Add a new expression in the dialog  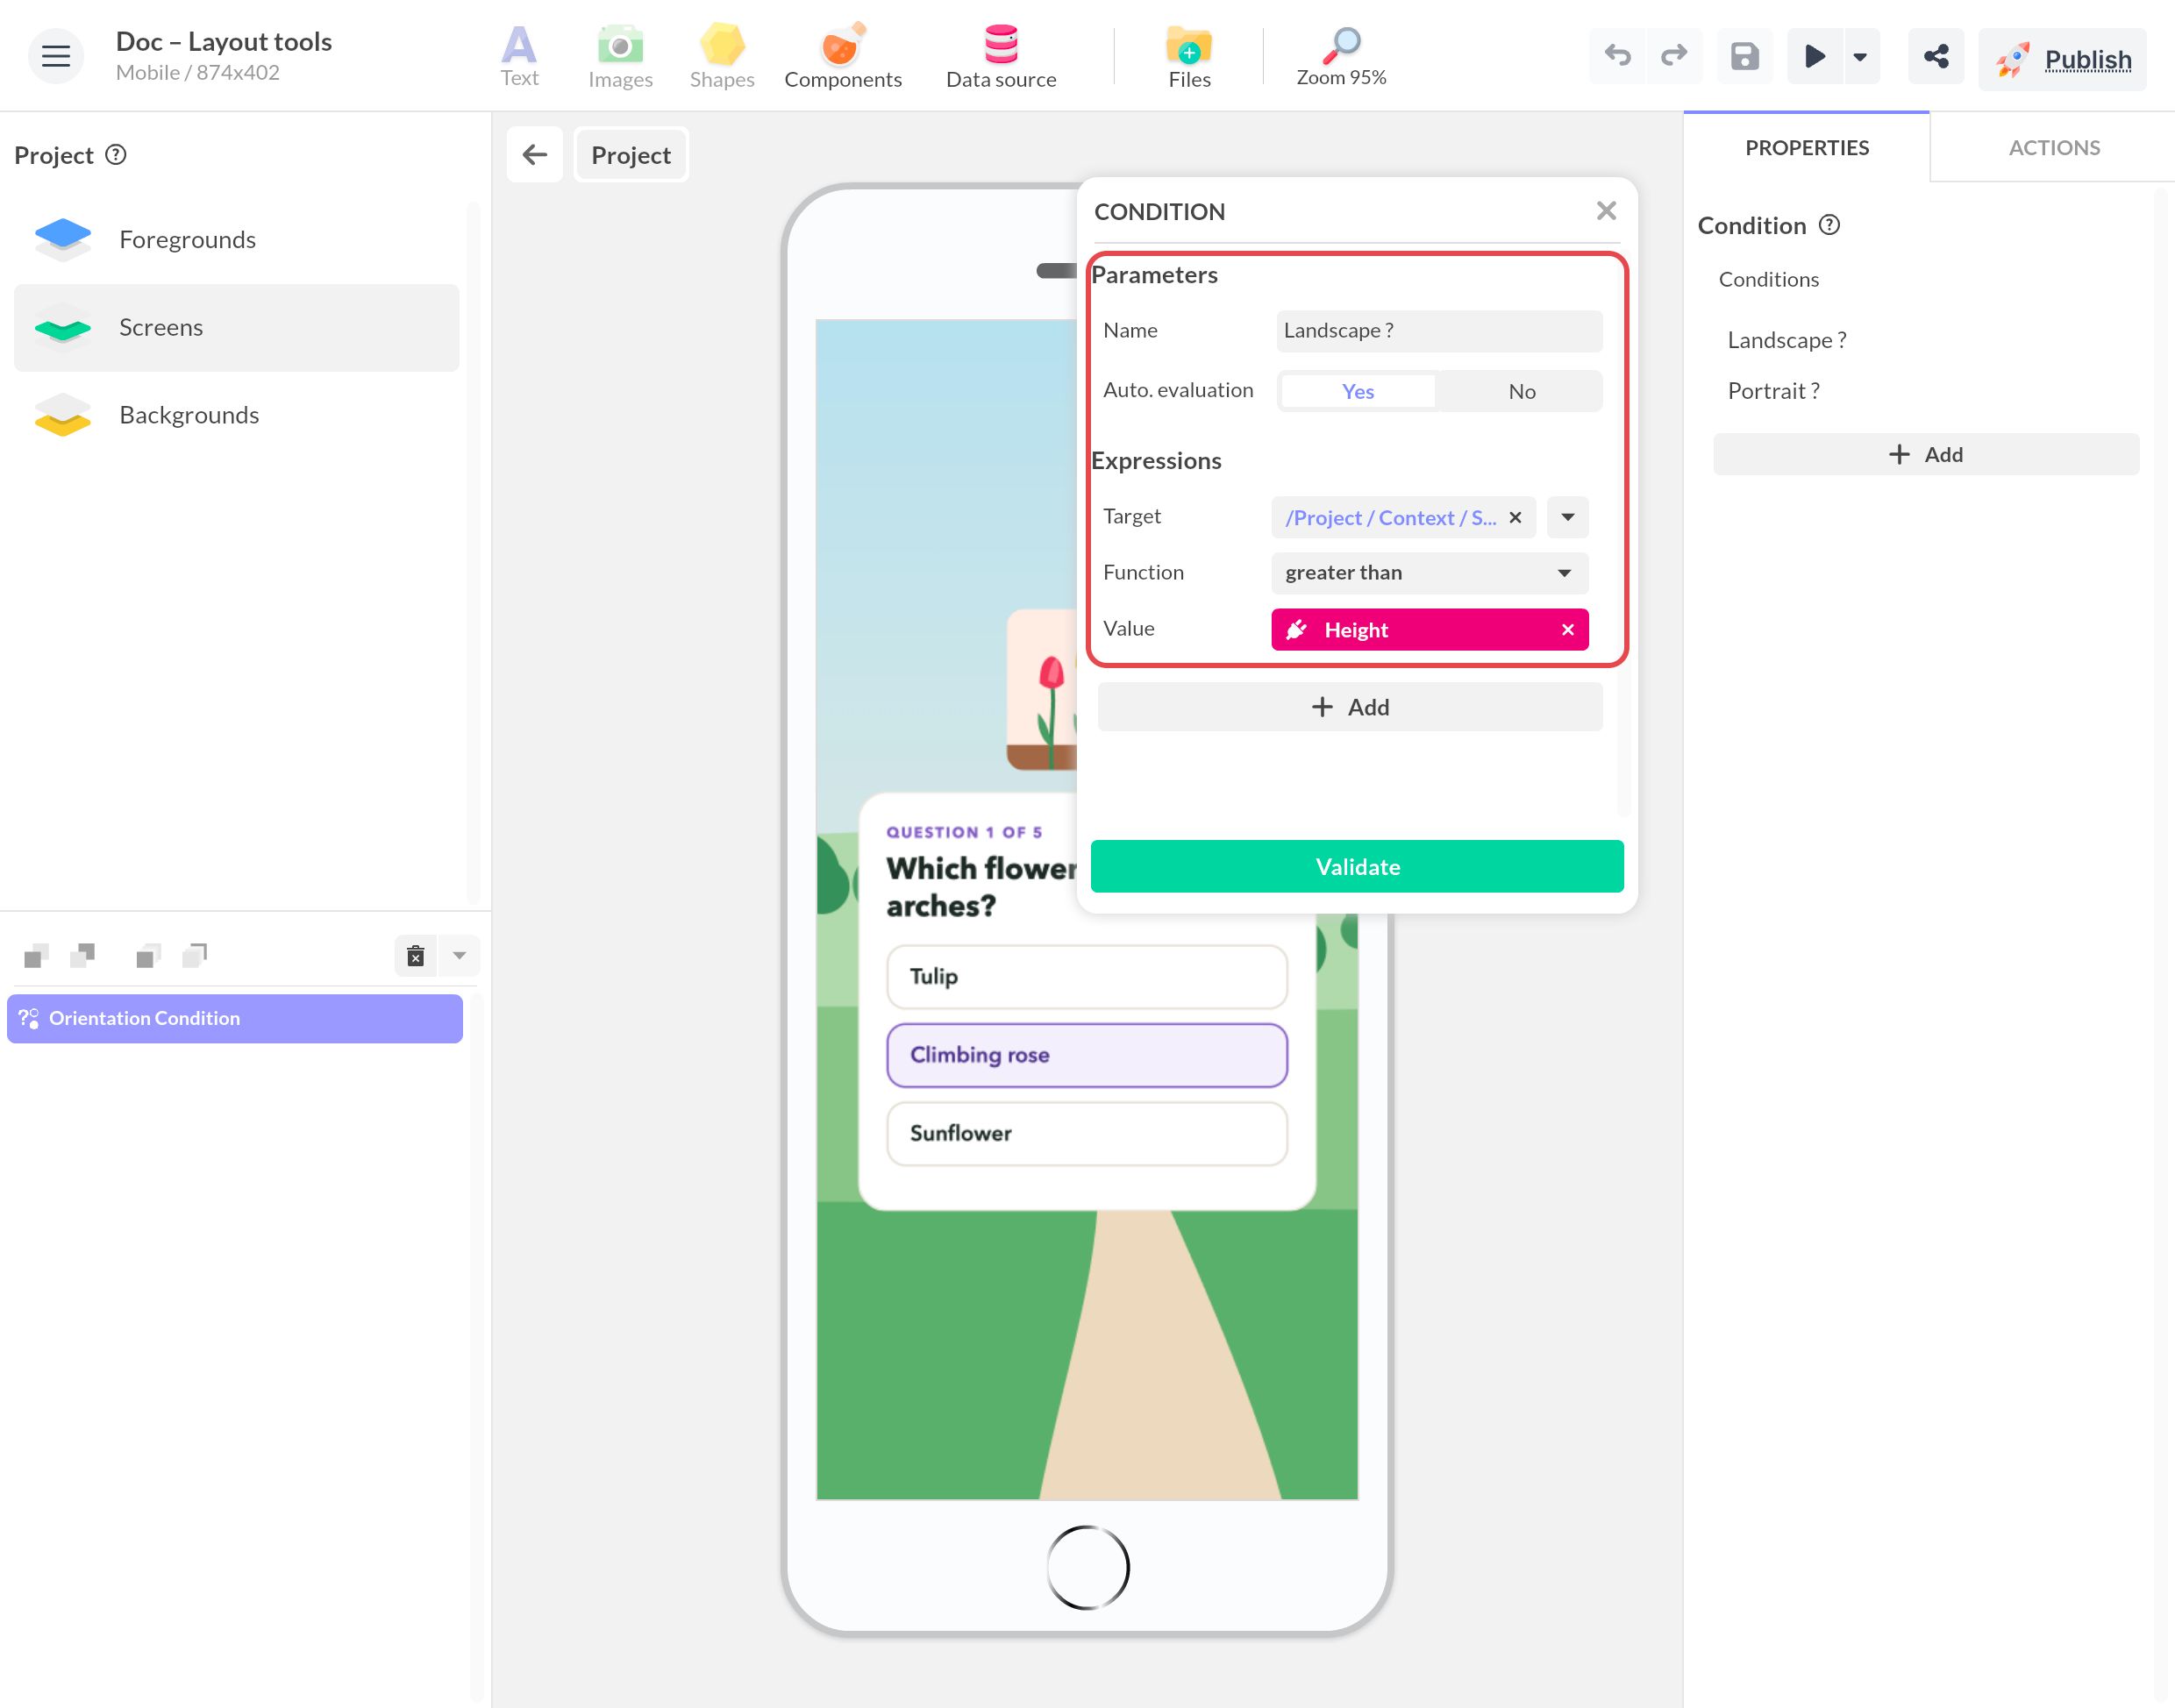click(1349, 707)
